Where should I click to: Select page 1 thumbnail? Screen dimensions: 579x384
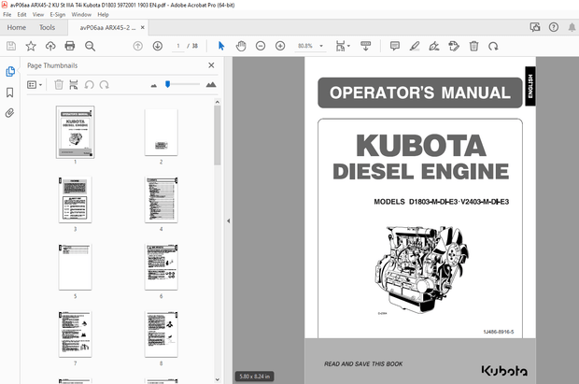click(x=76, y=133)
